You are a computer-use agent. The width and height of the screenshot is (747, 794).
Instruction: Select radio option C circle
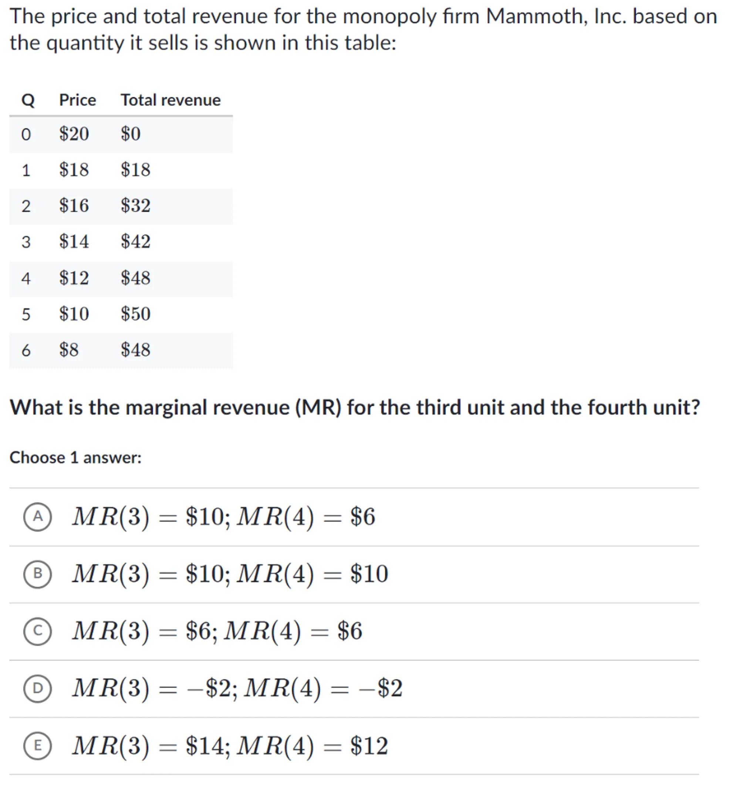(x=37, y=631)
